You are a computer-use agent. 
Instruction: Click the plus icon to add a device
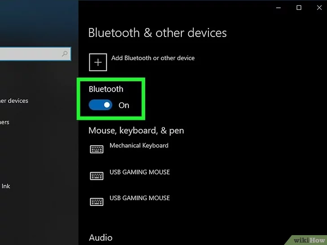pos(98,62)
